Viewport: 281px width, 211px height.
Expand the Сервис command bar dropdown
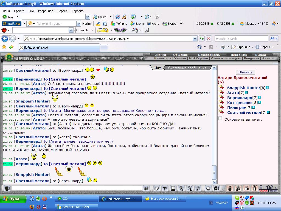[273, 47]
